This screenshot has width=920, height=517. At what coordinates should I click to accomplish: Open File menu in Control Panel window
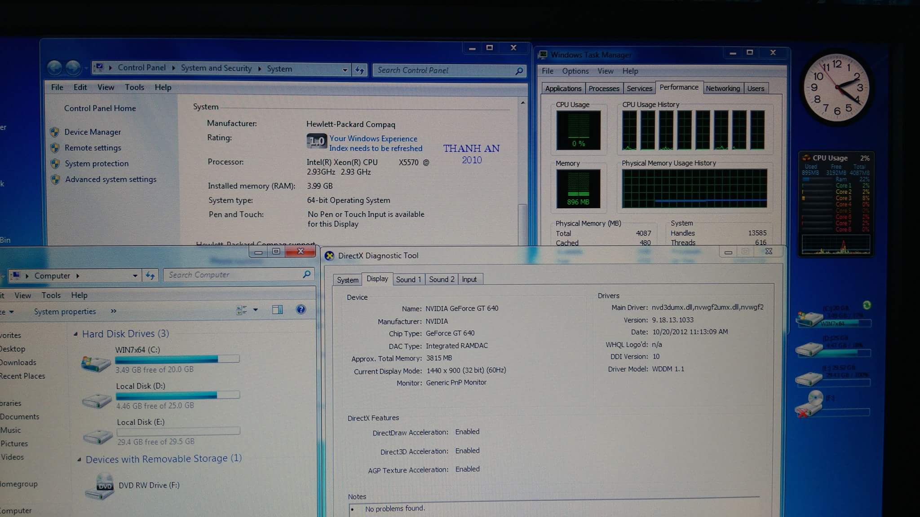coord(57,87)
